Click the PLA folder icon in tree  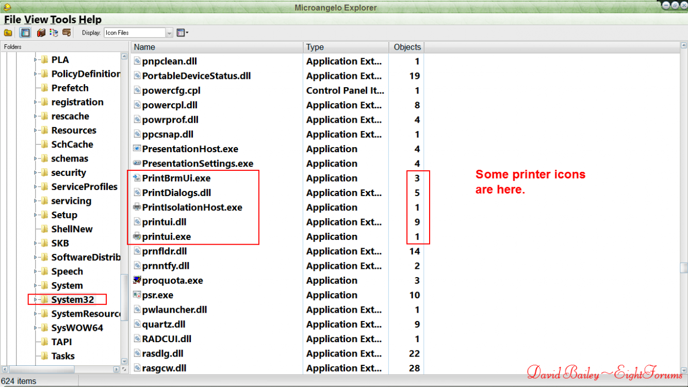[x=44, y=60]
